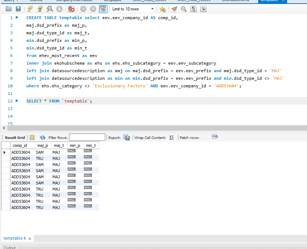Refresh results with the blue arrows icon

click(42, 137)
